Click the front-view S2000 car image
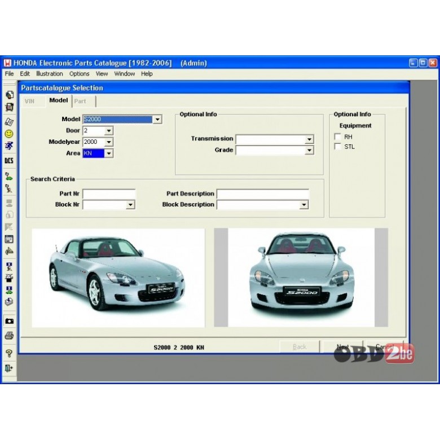Viewport: 440px width, 440px height. (301, 278)
